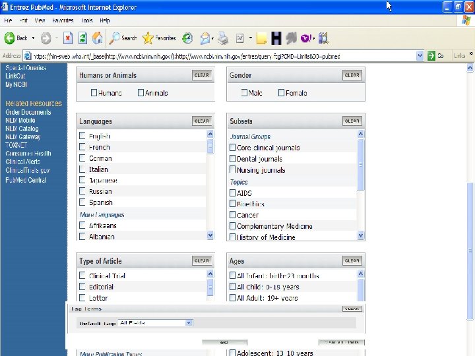Screen dimensions: 475x356
Task: Click the green Go arrow button
Action: tap(431, 56)
